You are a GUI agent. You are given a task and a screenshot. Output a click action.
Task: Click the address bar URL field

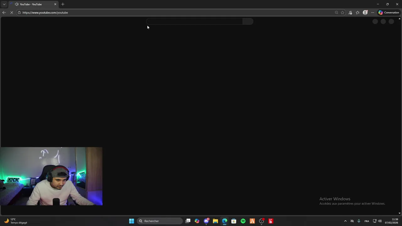tap(176, 13)
